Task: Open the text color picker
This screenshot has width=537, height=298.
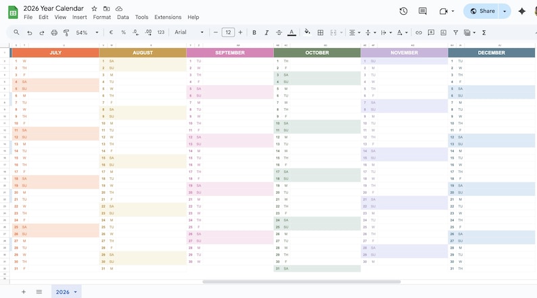Action: pyautogui.click(x=291, y=32)
